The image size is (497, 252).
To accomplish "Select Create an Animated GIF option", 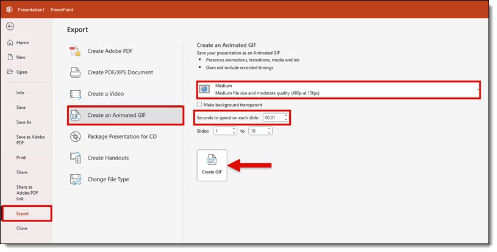I will click(x=125, y=115).
